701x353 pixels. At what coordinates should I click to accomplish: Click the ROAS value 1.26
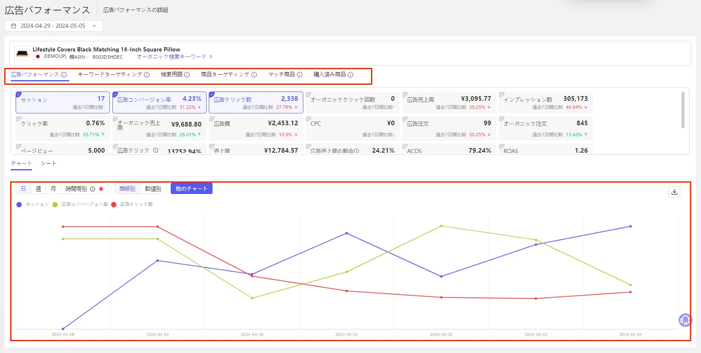click(x=581, y=151)
